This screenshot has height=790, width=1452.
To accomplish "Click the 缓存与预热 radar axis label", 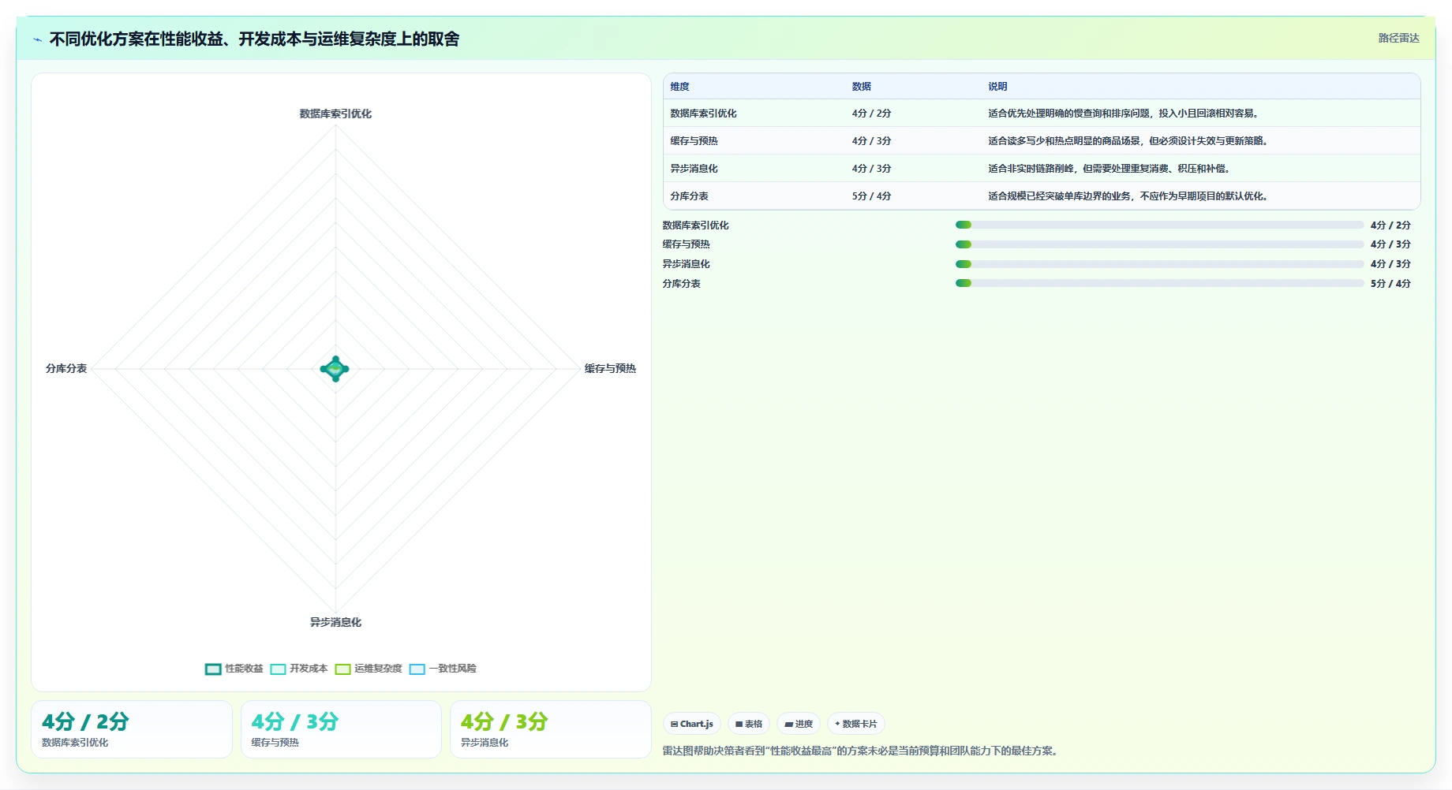I will pos(610,368).
